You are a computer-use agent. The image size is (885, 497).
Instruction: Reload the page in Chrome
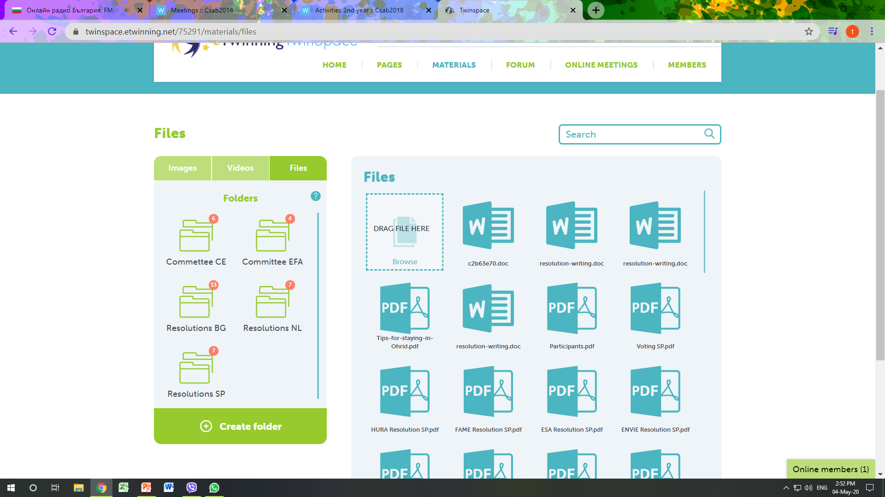point(52,31)
